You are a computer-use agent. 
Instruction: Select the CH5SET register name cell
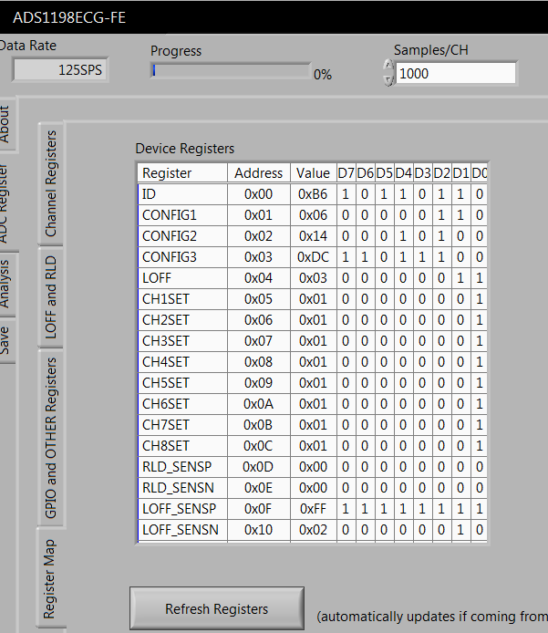[182, 383]
